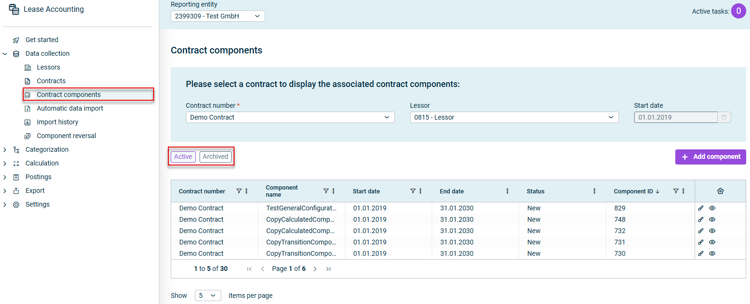This screenshot has width=750, height=304.
Task: Edit component 731 with pencil icon
Action: pos(701,242)
